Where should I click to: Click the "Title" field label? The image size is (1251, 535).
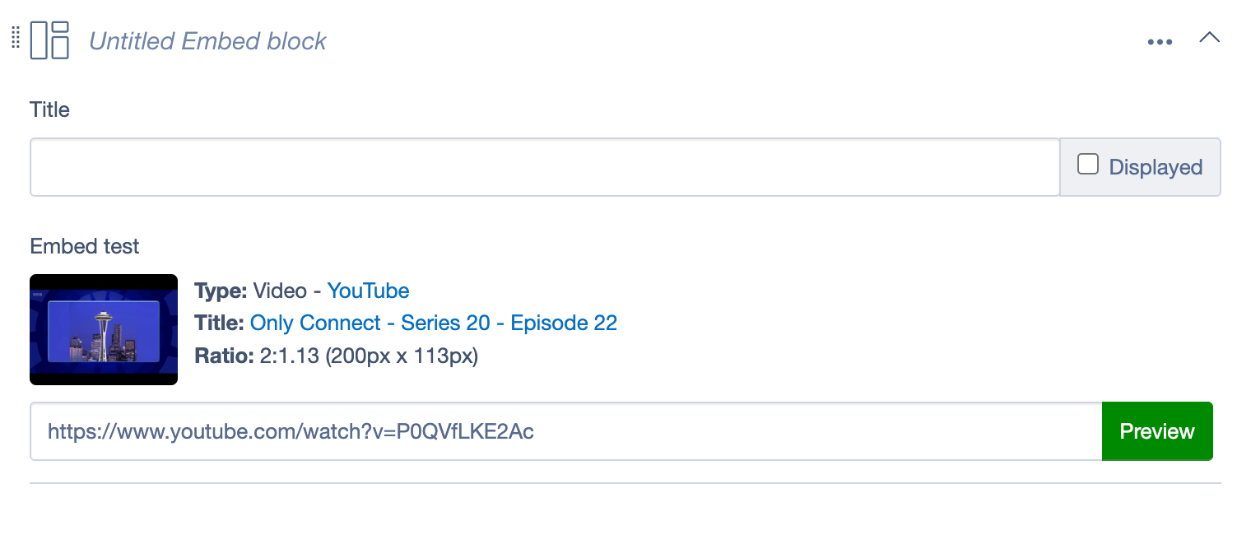tap(49, 109)
